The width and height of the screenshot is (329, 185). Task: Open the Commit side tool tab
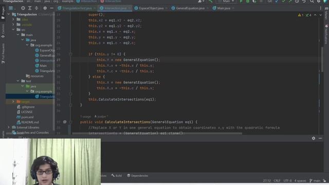[3, 31]
